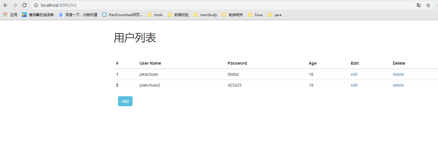Edit the pikachues user row
The width and height of the screenshot is (438, 141).
pos(354,74)
